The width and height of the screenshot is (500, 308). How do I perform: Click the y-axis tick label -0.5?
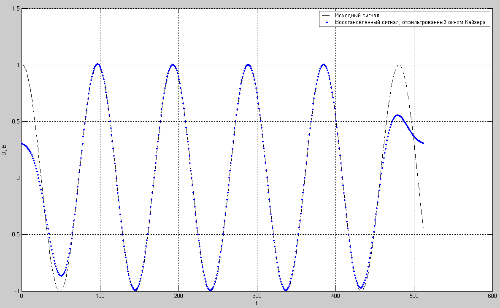coord(14,234)
